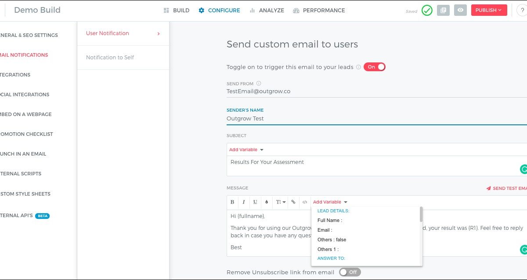Switch to the Analyze tab
The image size is (527, 280).
[x=267, y=11]
